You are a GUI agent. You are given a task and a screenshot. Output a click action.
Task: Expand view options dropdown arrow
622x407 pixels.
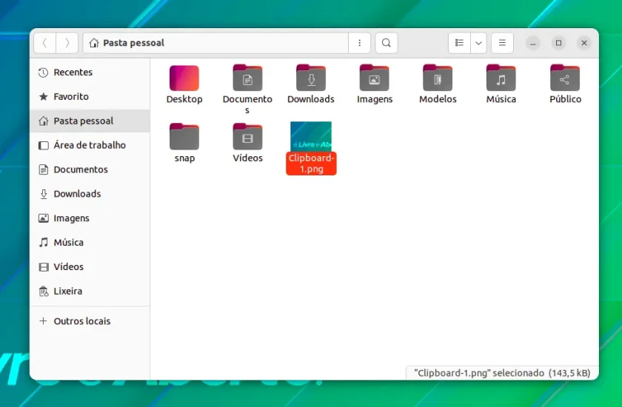[x=479, y=43]
